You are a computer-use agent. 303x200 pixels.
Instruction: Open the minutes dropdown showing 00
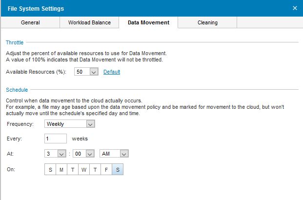pos(89,154)
